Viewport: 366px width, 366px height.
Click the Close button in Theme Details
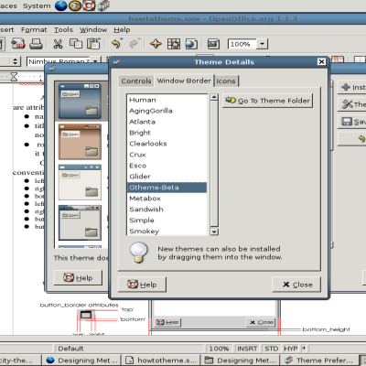296,285
